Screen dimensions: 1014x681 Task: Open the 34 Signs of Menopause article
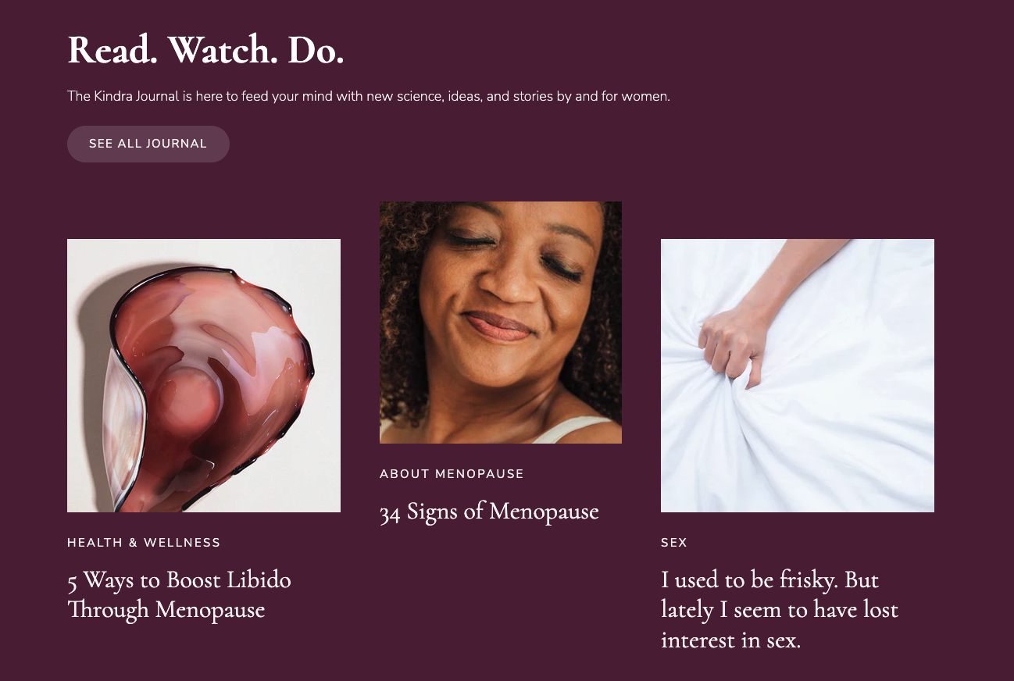pyautogui.click(x=489, y=512)
